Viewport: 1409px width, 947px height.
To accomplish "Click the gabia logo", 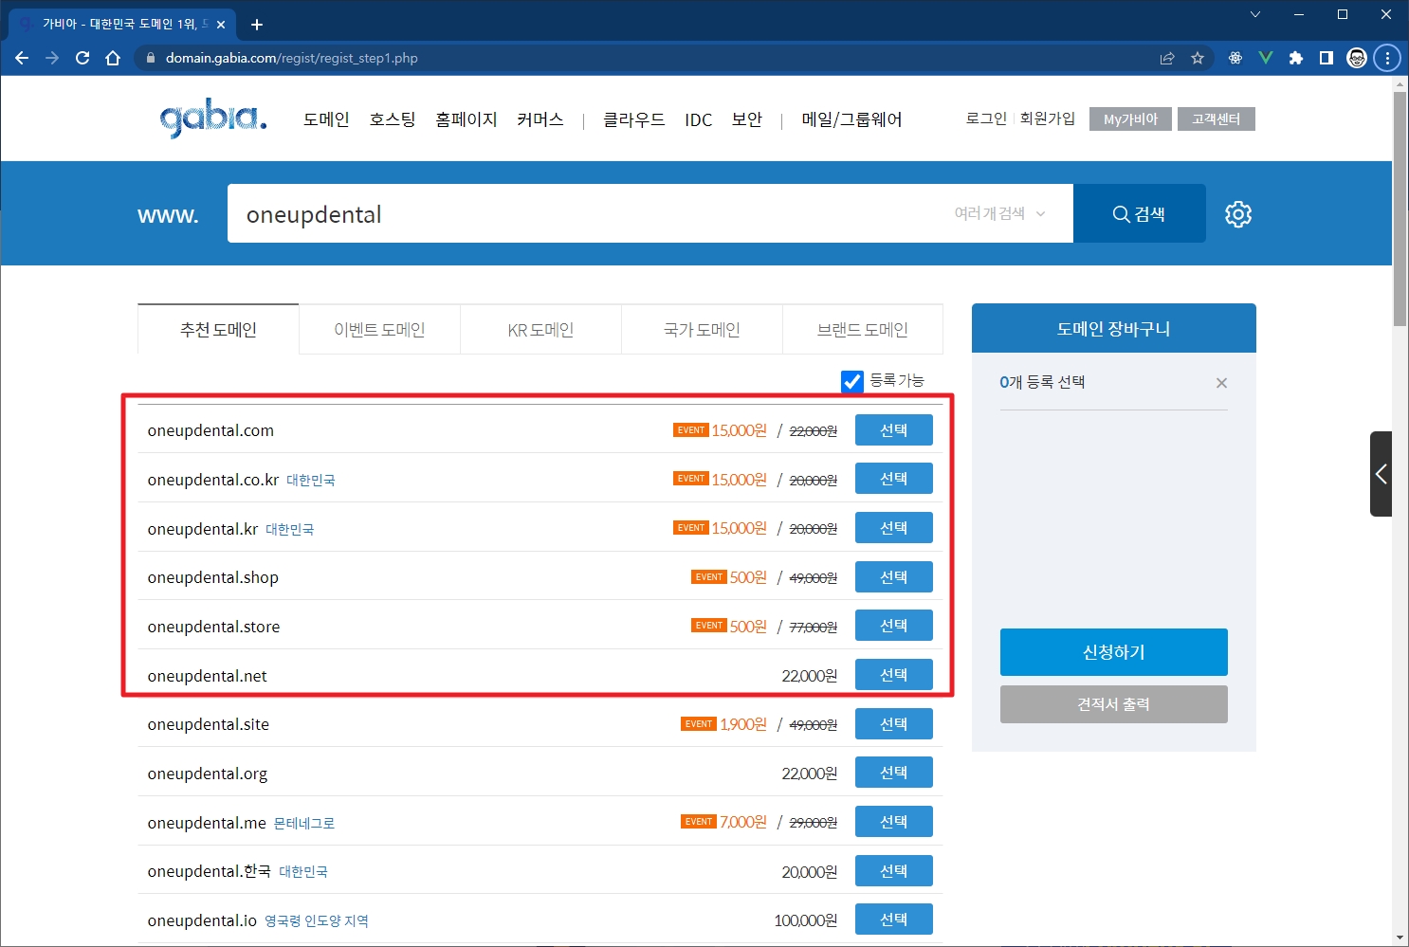I will pos(213,119).
